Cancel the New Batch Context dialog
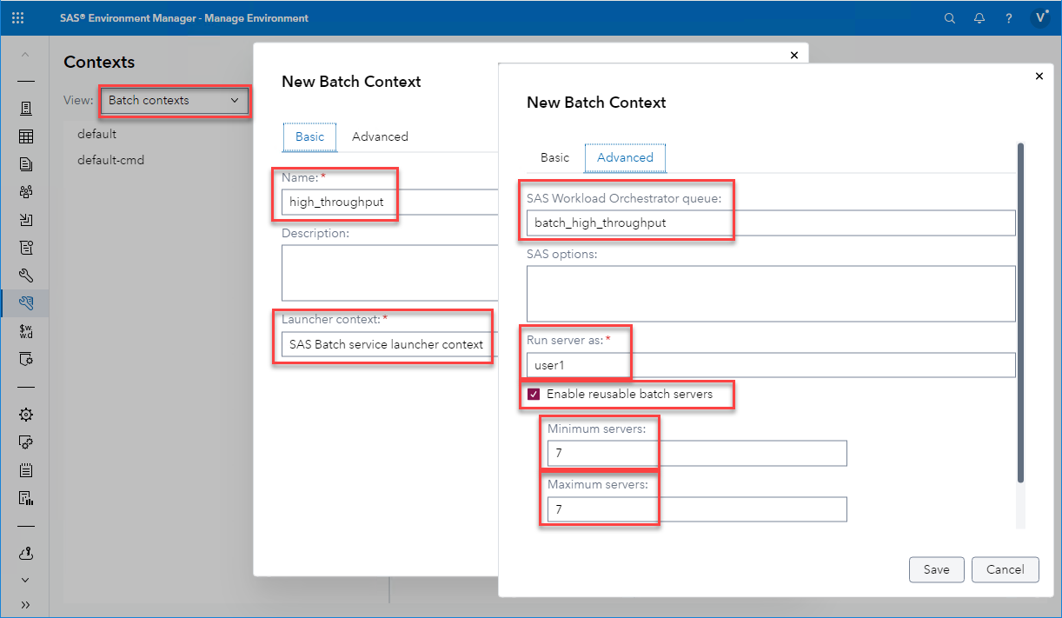Viewport: 1062px width, 618px height. coord(1005,569)
